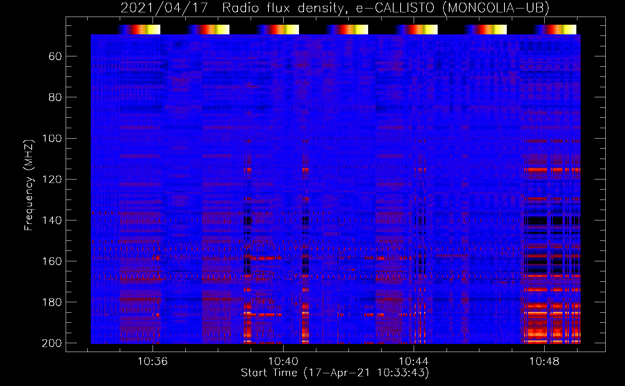625x386 pixels.
Task: Click the color bar above 10:40
Action: point(278,29)
